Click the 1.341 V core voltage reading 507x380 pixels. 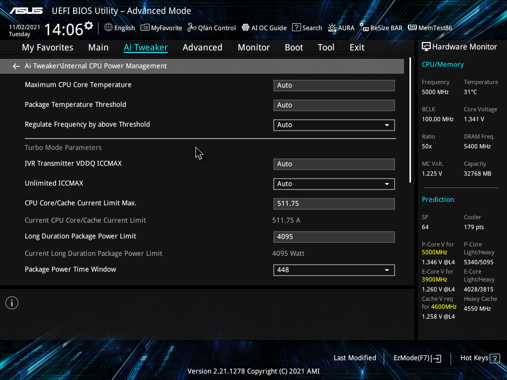tap(474, 119)
